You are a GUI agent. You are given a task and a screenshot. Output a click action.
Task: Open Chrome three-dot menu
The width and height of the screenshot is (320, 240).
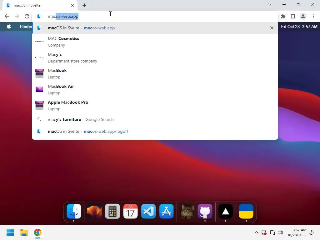coord(313,16)
